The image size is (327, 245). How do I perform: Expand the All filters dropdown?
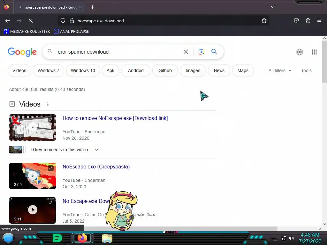(x=280, y=71)
